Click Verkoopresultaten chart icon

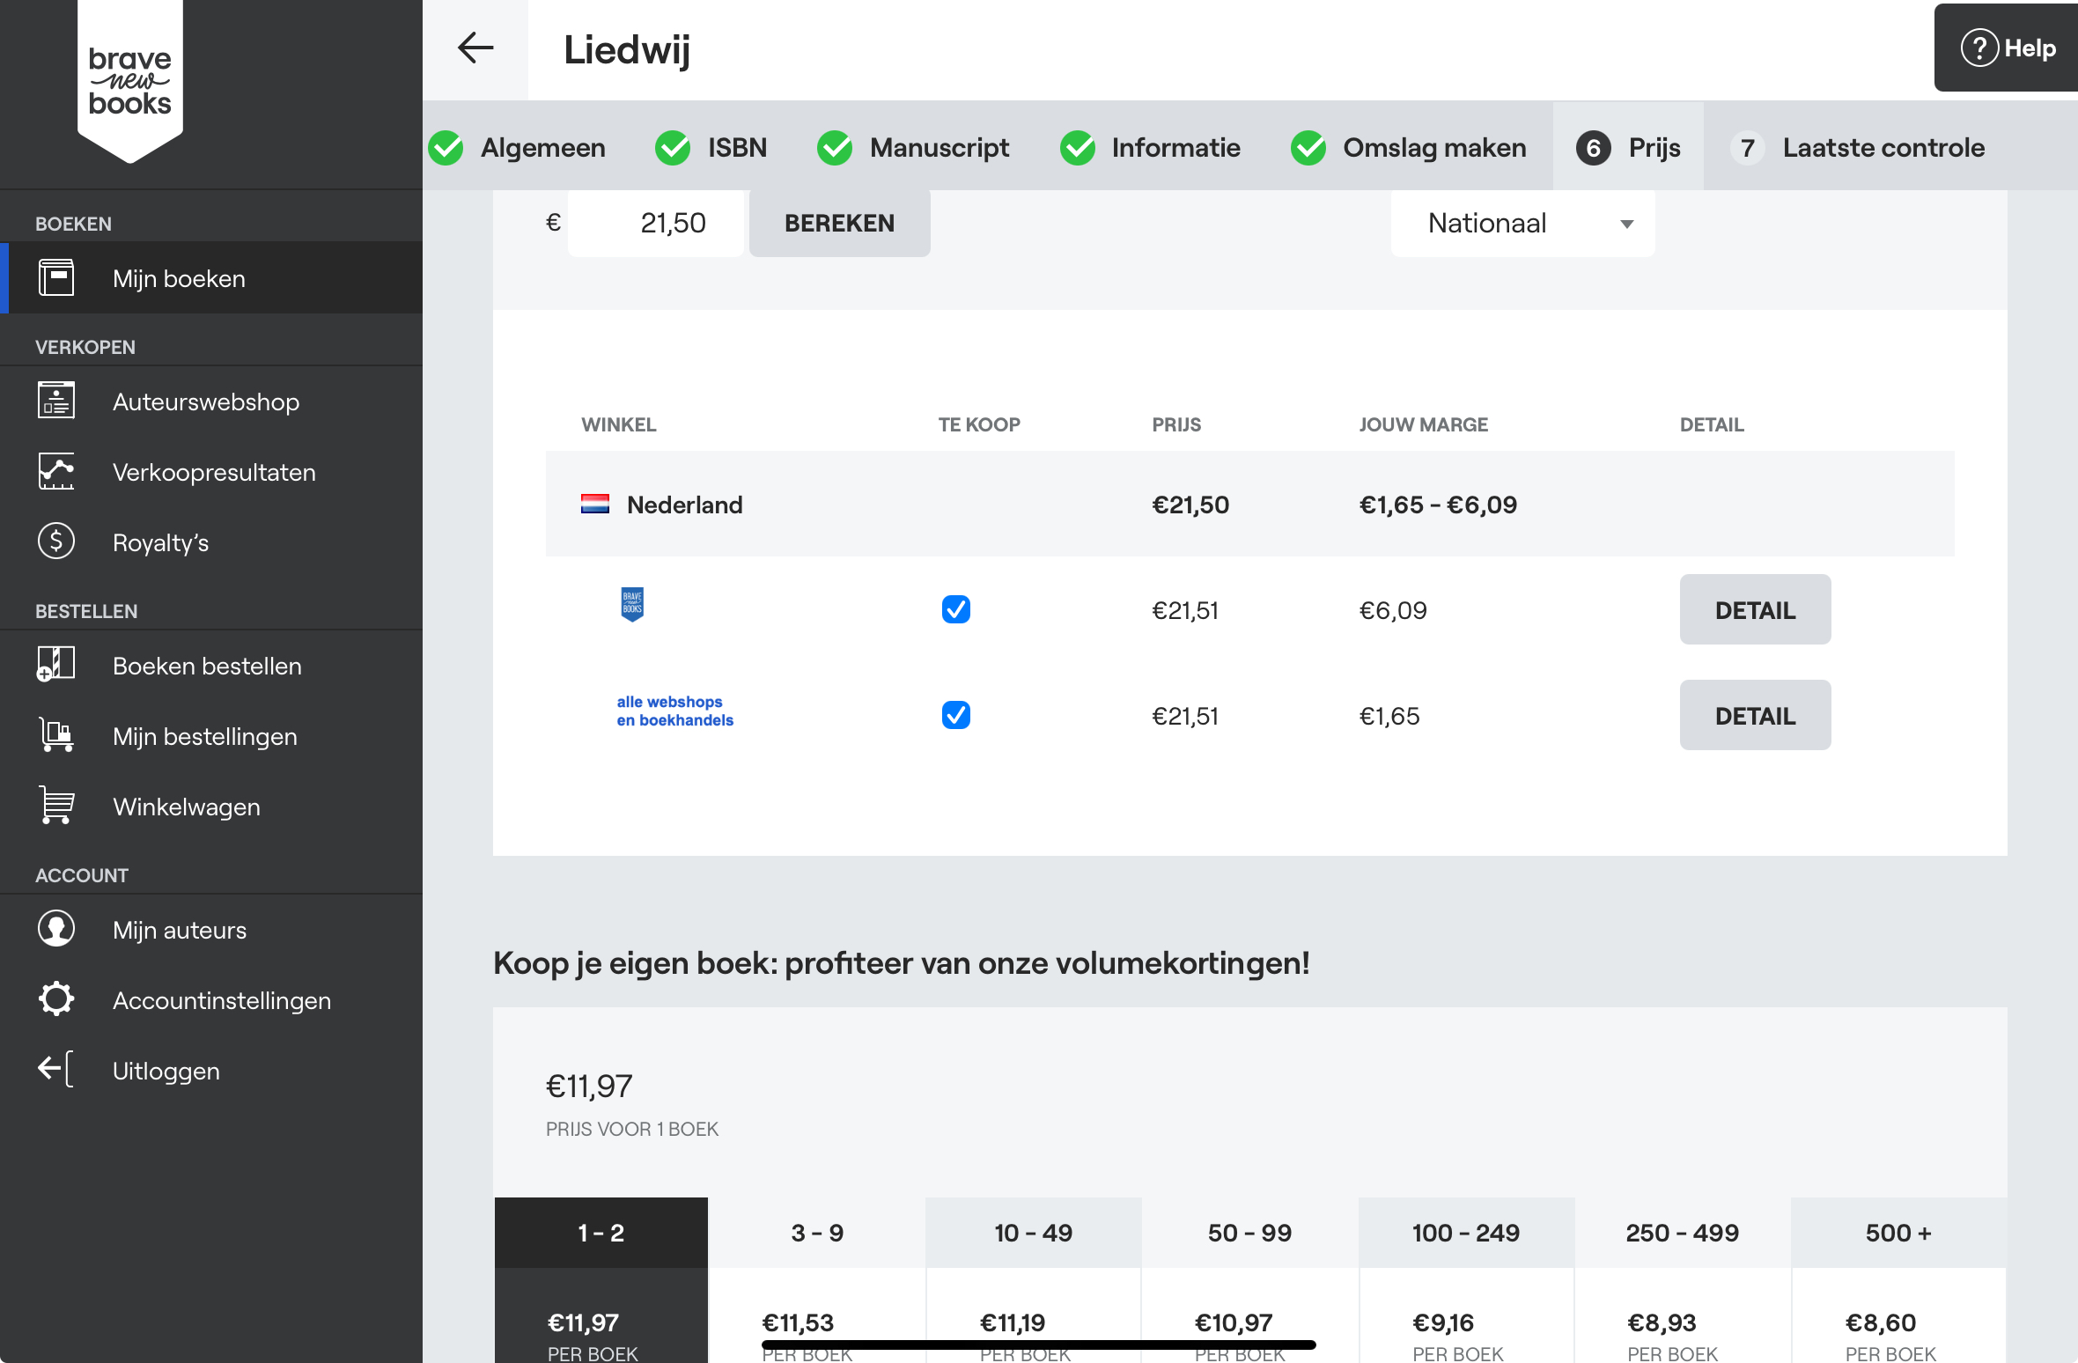56,471
